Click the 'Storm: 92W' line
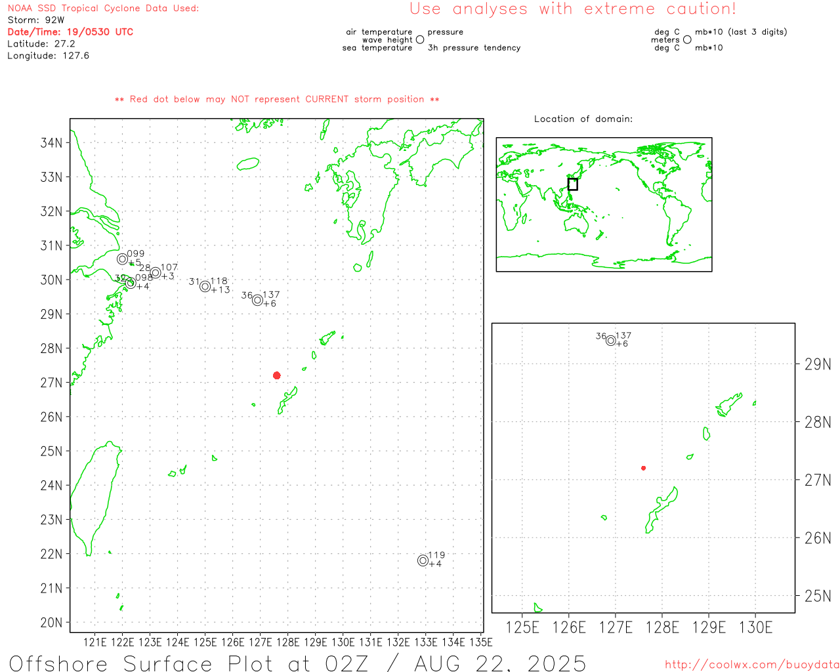Viewport: 840px width, 672px height. pyautogui.click(x=36, y=20)
